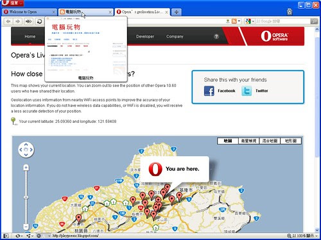
Task: Click the Opera logo in You are here bubble
Action: (x=155, y=169)
